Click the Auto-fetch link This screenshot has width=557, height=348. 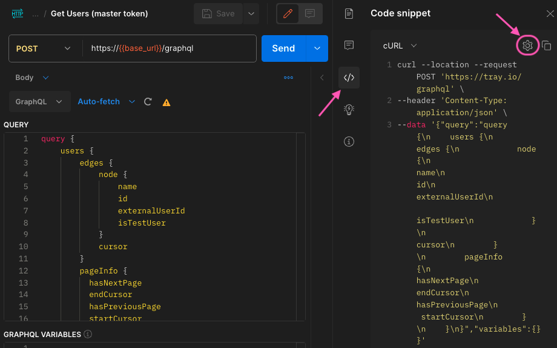(x=99, y=102)
